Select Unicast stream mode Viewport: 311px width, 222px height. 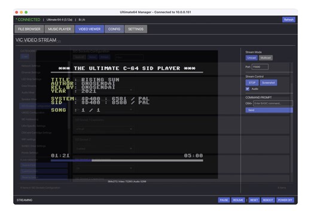click(251, 58)
